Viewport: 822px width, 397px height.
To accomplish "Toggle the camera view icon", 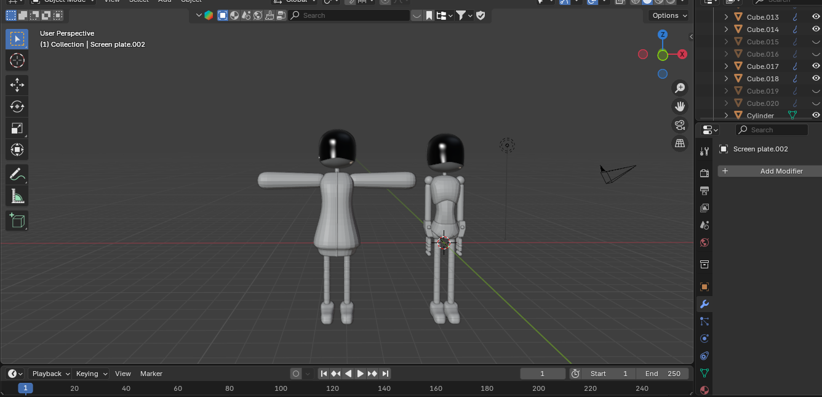I will 680,125.
